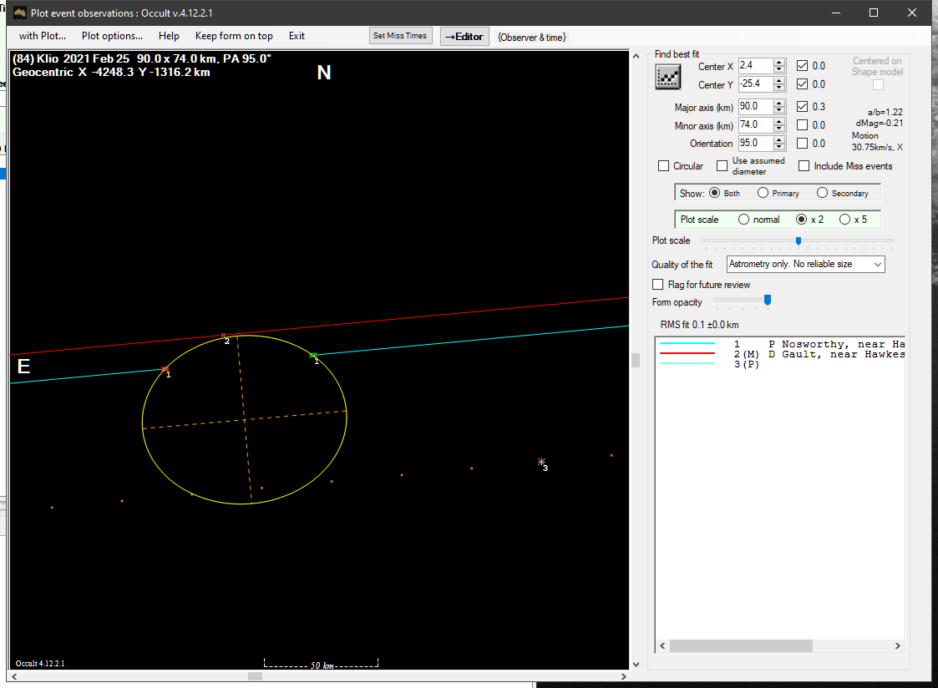The height and width of the screenshot is (688, 938).
Task: Select Plot scale x 5 radio button
Action: [844, 220]
